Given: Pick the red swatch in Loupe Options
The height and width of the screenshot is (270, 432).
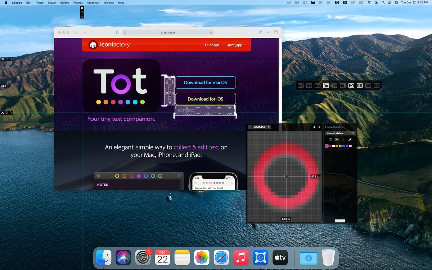Looking at the screenshot, I should click(330, 146).
